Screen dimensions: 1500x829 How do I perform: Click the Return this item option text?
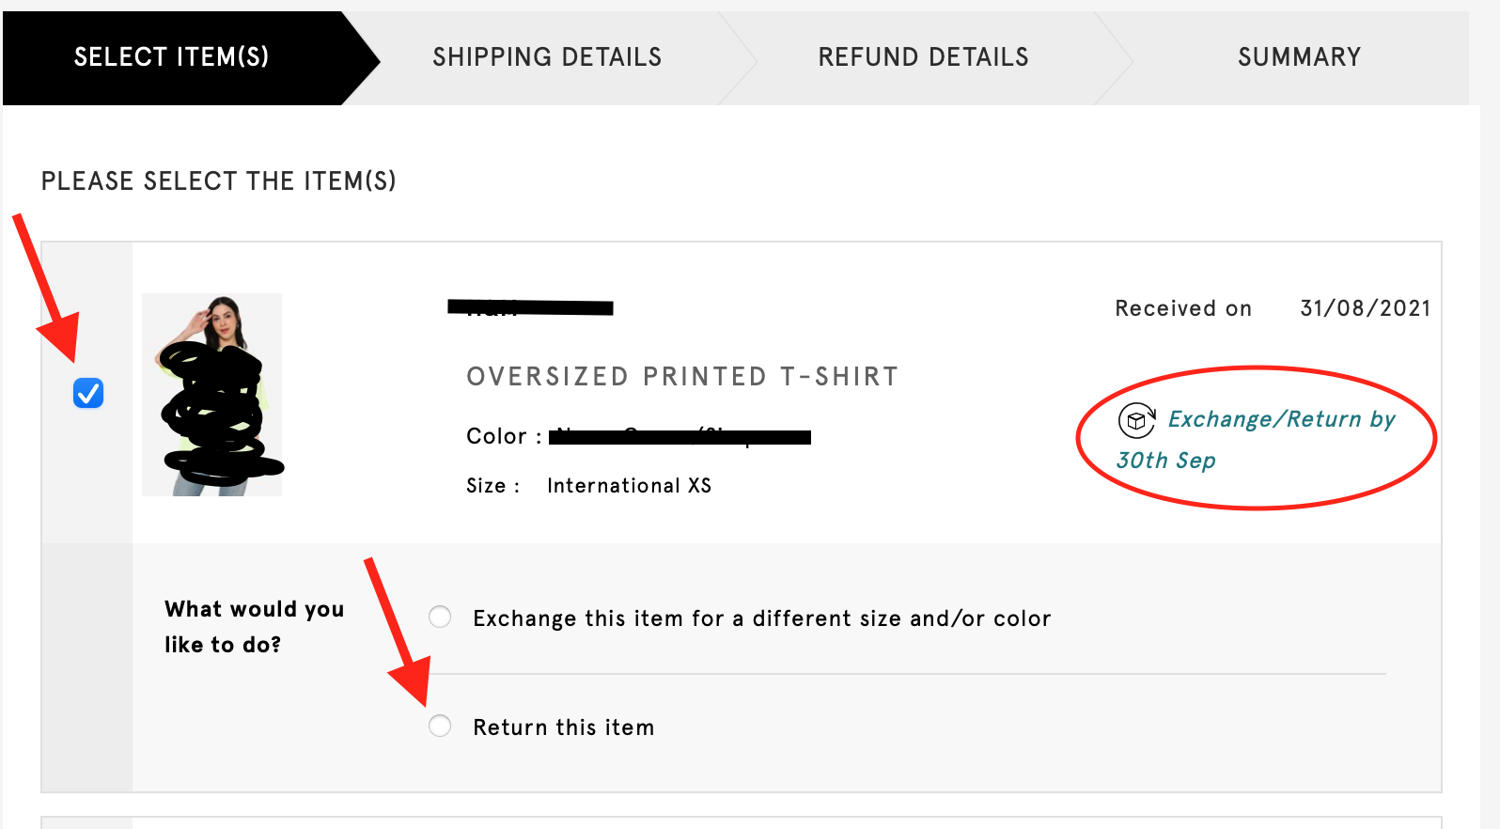point(562,726)
